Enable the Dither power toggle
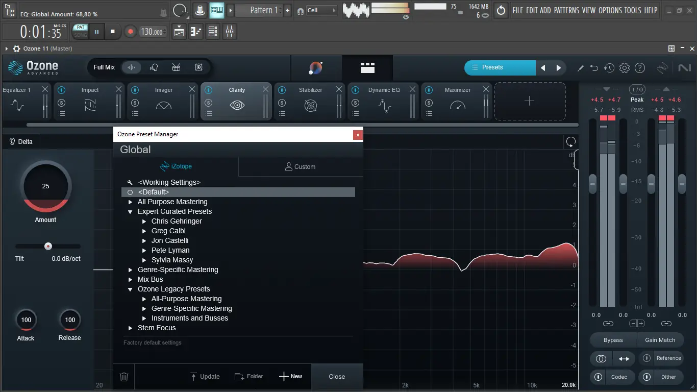This screenshot has height=392, width=697. click(x=647, y=377)
